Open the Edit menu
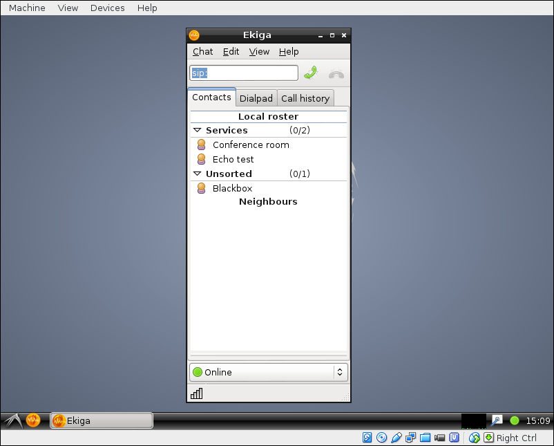 (x=231, y=52)
